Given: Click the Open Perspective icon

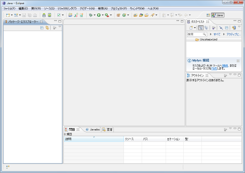Looking at the screenshot, I should [208, 15].
